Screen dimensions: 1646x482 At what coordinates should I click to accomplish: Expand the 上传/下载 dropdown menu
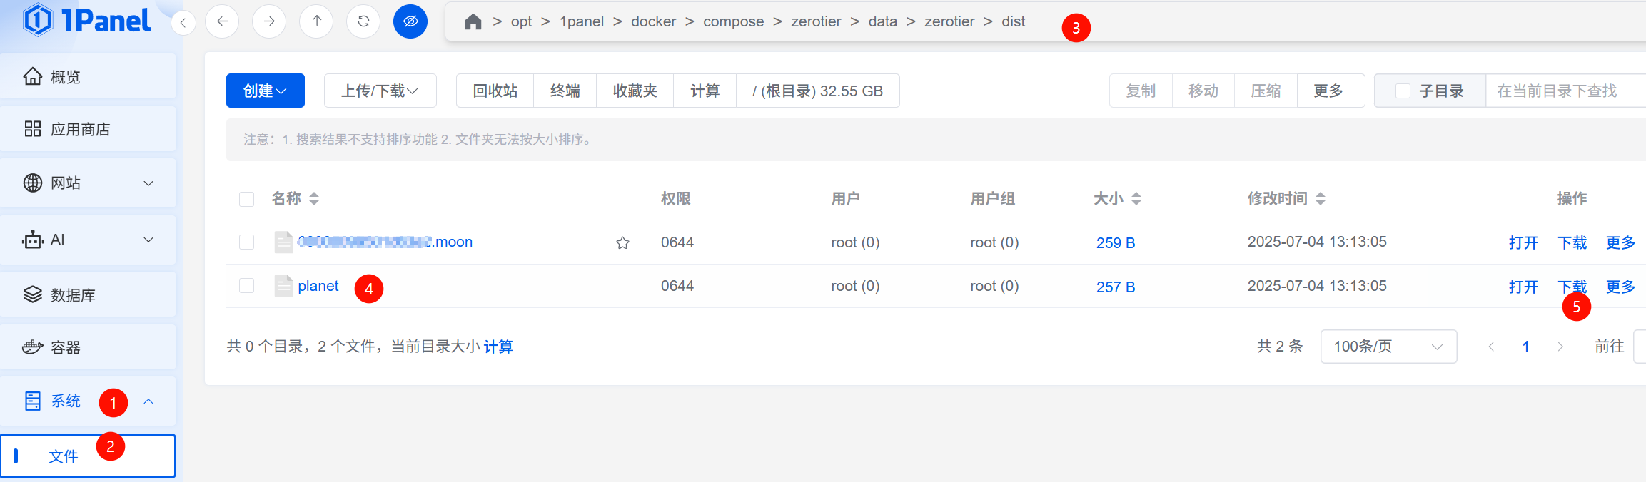[x=380, y=91]
